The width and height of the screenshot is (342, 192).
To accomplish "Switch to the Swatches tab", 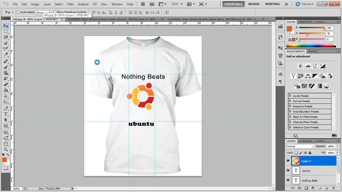I will (305, 22).
